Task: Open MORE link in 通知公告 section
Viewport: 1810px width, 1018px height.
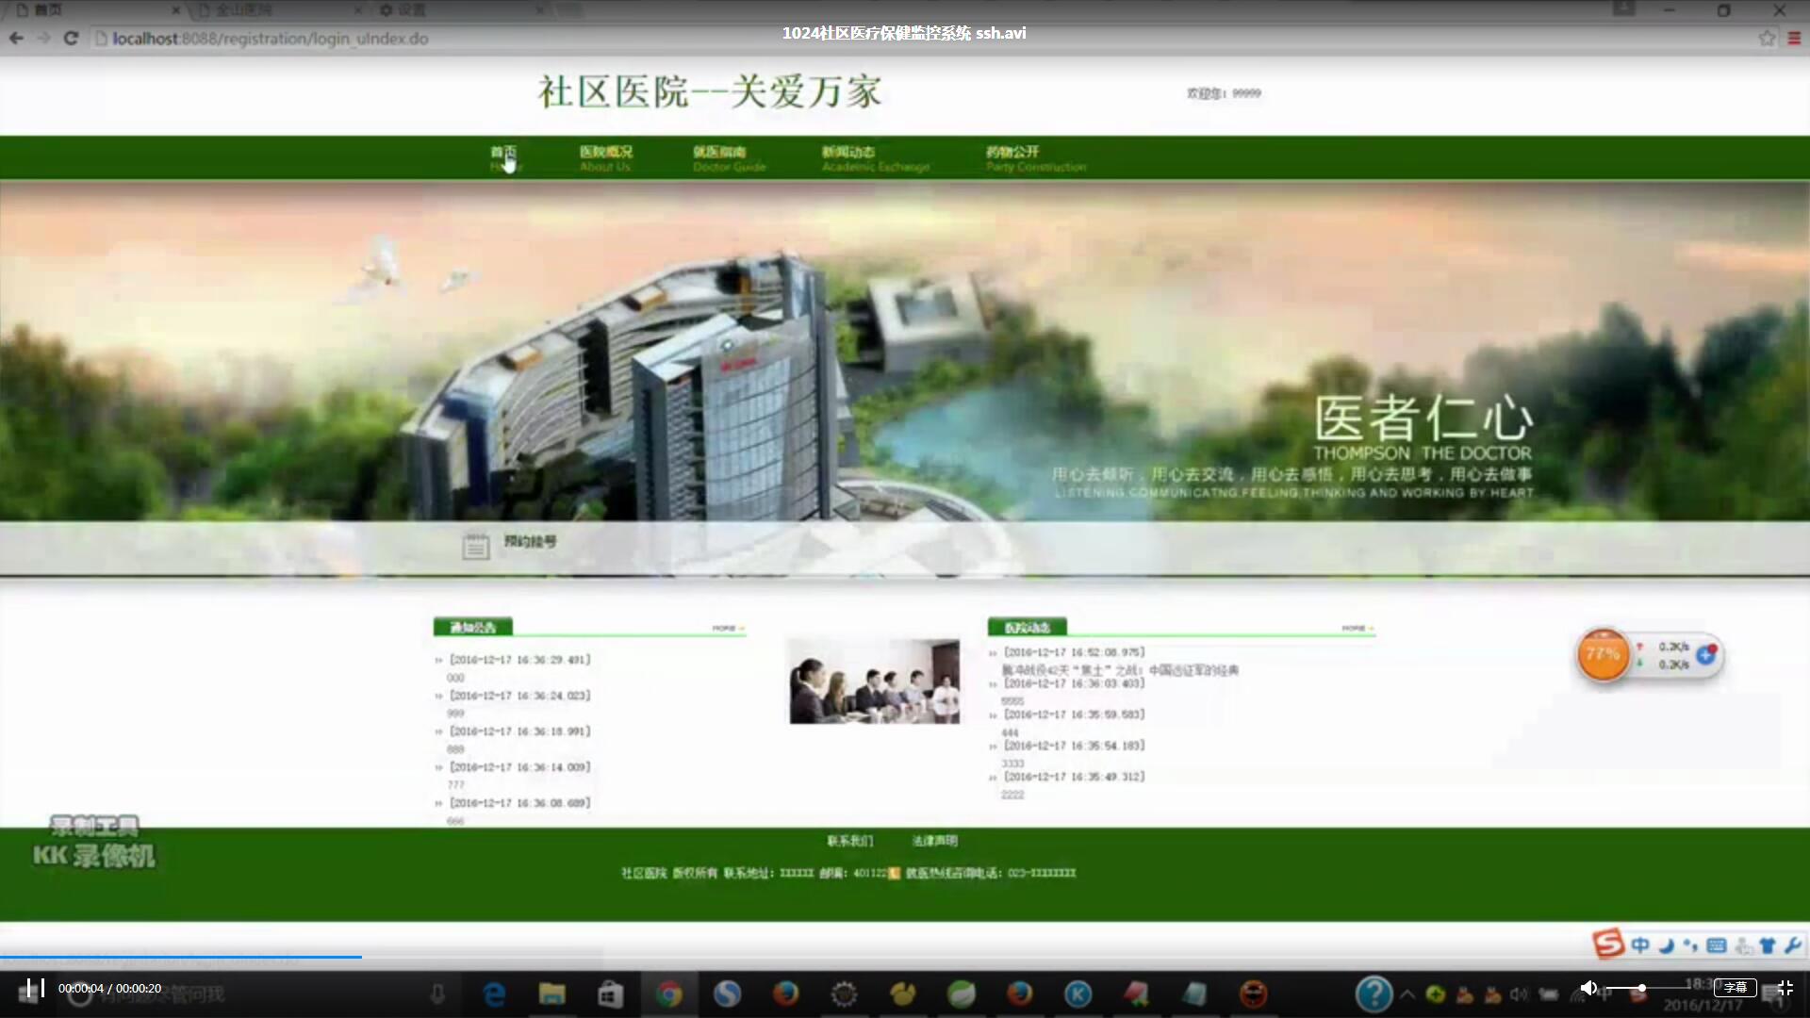Action: point(728,628)
